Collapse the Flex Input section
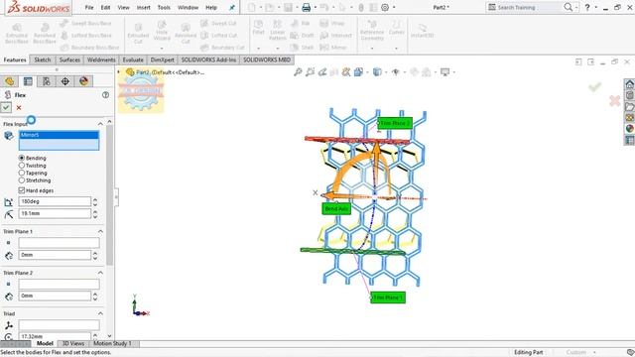This screenshot has width=635, height=357. tap(100, 123)
